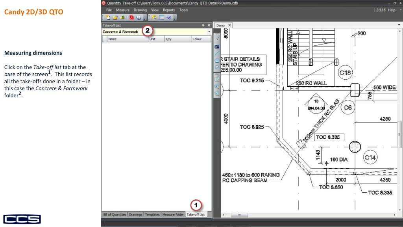Click the Qty column header
Image resolution: width=403 pixels, height=227 pixels.
click(x=178, y=39)
